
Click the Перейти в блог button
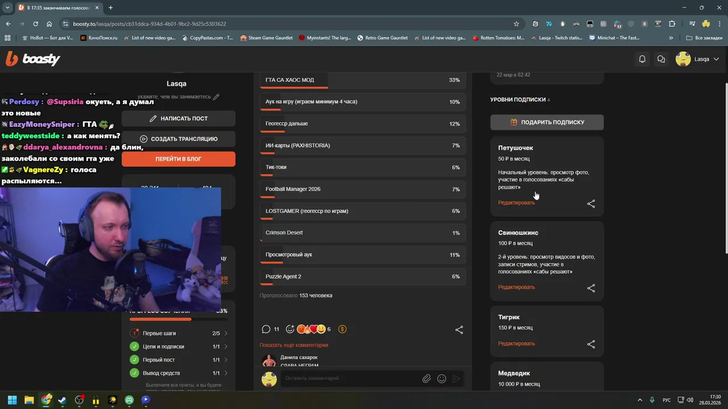point(178,158)
